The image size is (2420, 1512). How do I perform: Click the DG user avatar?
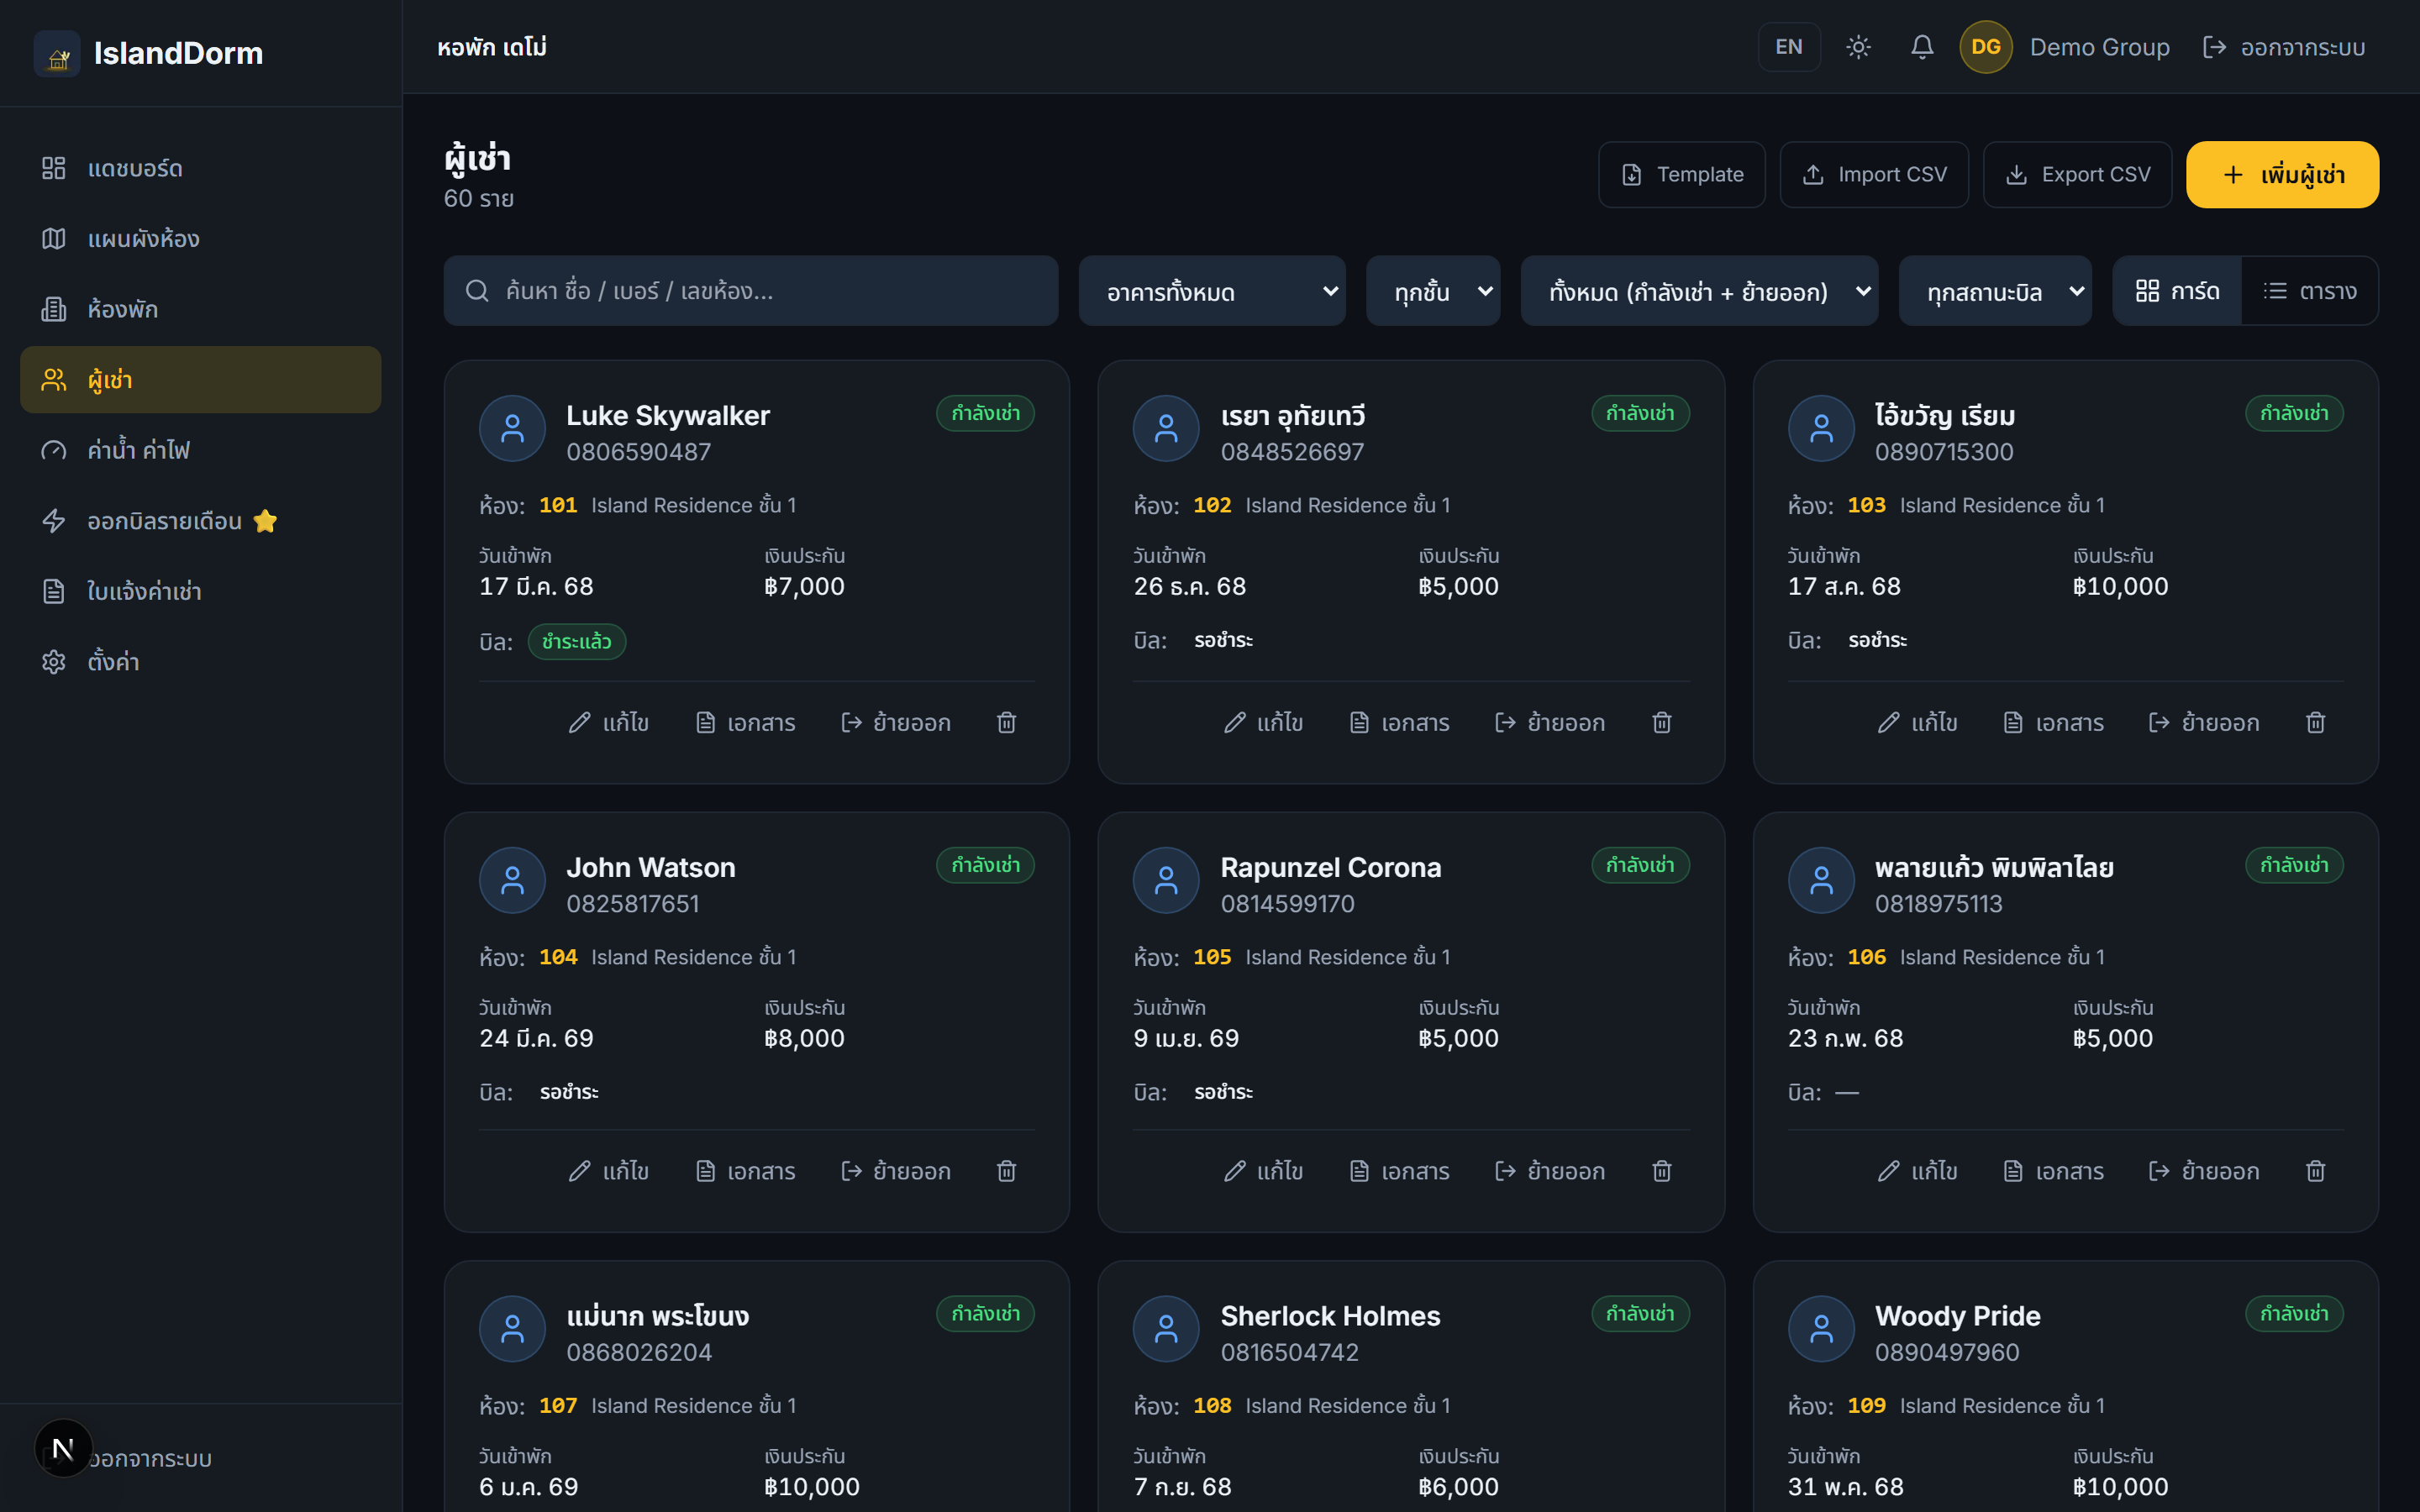point(1986,47)
